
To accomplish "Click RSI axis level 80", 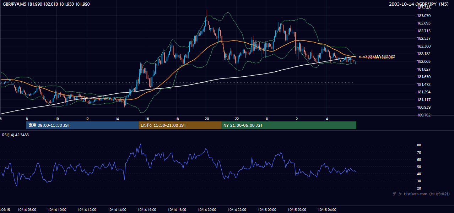I will click(419, 145).
